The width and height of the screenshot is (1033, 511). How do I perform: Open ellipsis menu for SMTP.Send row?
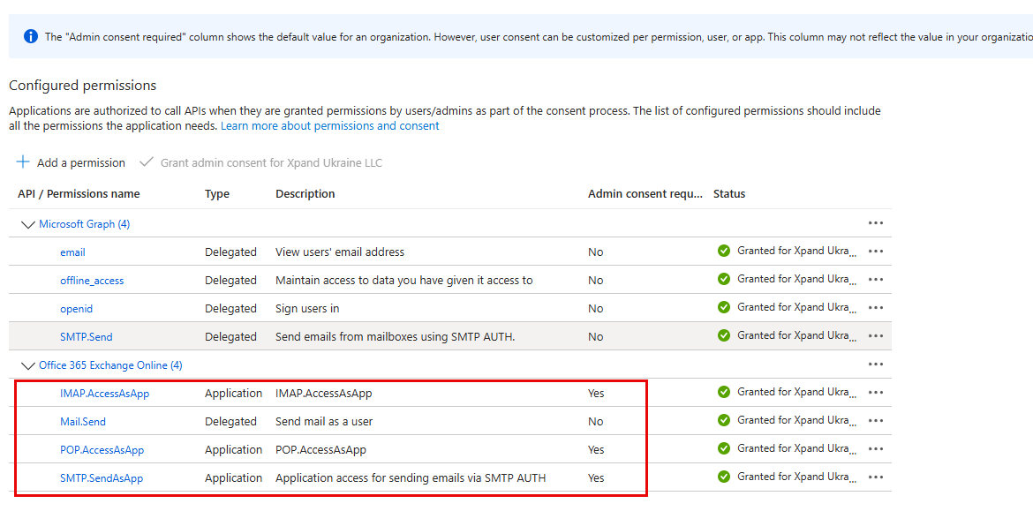pos(875,336)
